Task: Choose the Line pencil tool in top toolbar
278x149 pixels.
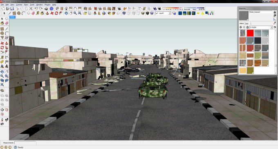Action: tap(9, 13)
